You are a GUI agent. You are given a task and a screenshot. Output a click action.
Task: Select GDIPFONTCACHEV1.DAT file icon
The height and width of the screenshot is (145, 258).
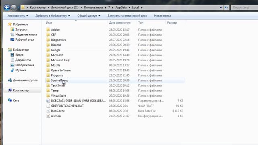click(x=48, y=106)
